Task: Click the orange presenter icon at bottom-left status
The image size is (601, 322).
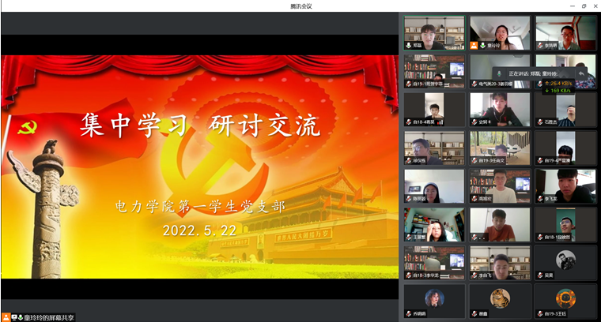Action: point(6,317)
